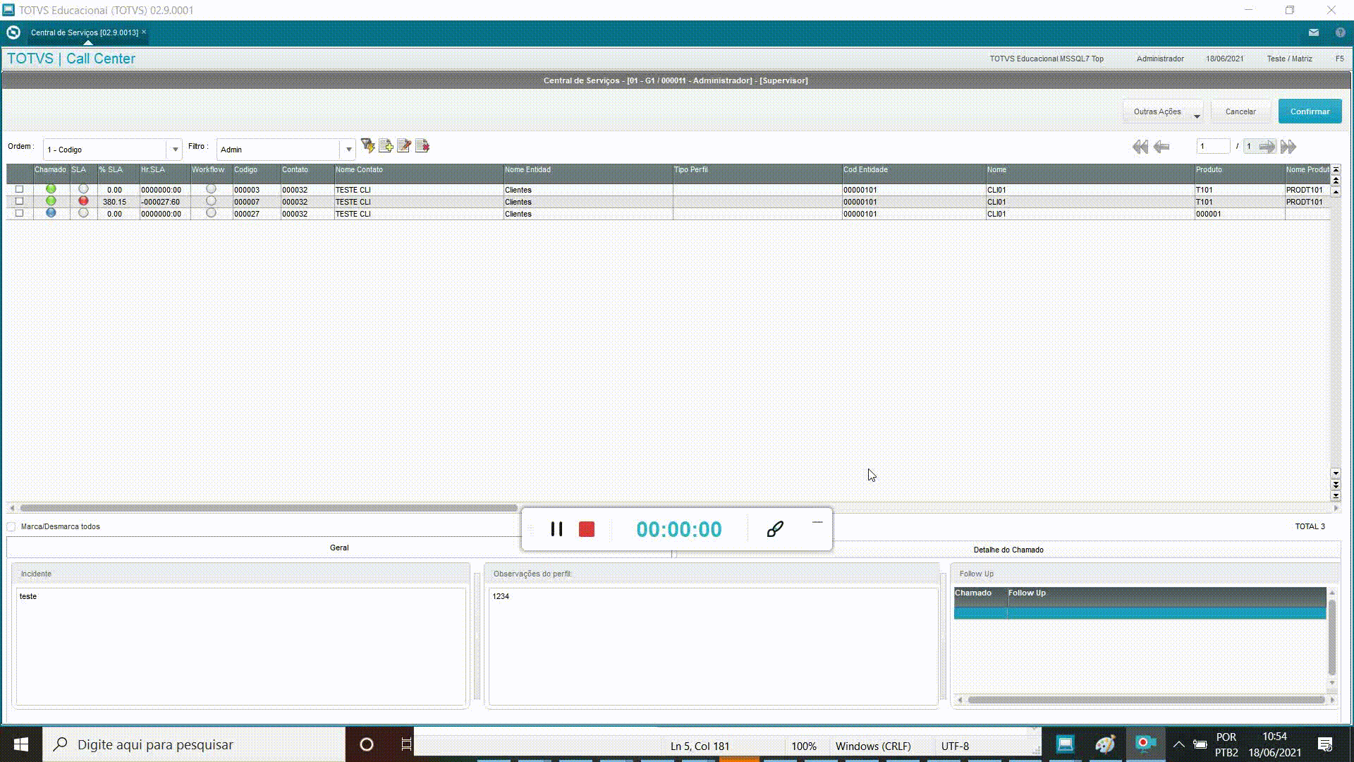Click the Incidente text area
The height and width of the screenshot is (762, 1354).
[240, 646]
